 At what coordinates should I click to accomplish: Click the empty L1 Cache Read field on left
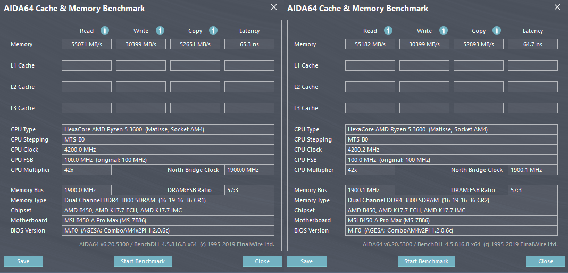click(87, 65)
